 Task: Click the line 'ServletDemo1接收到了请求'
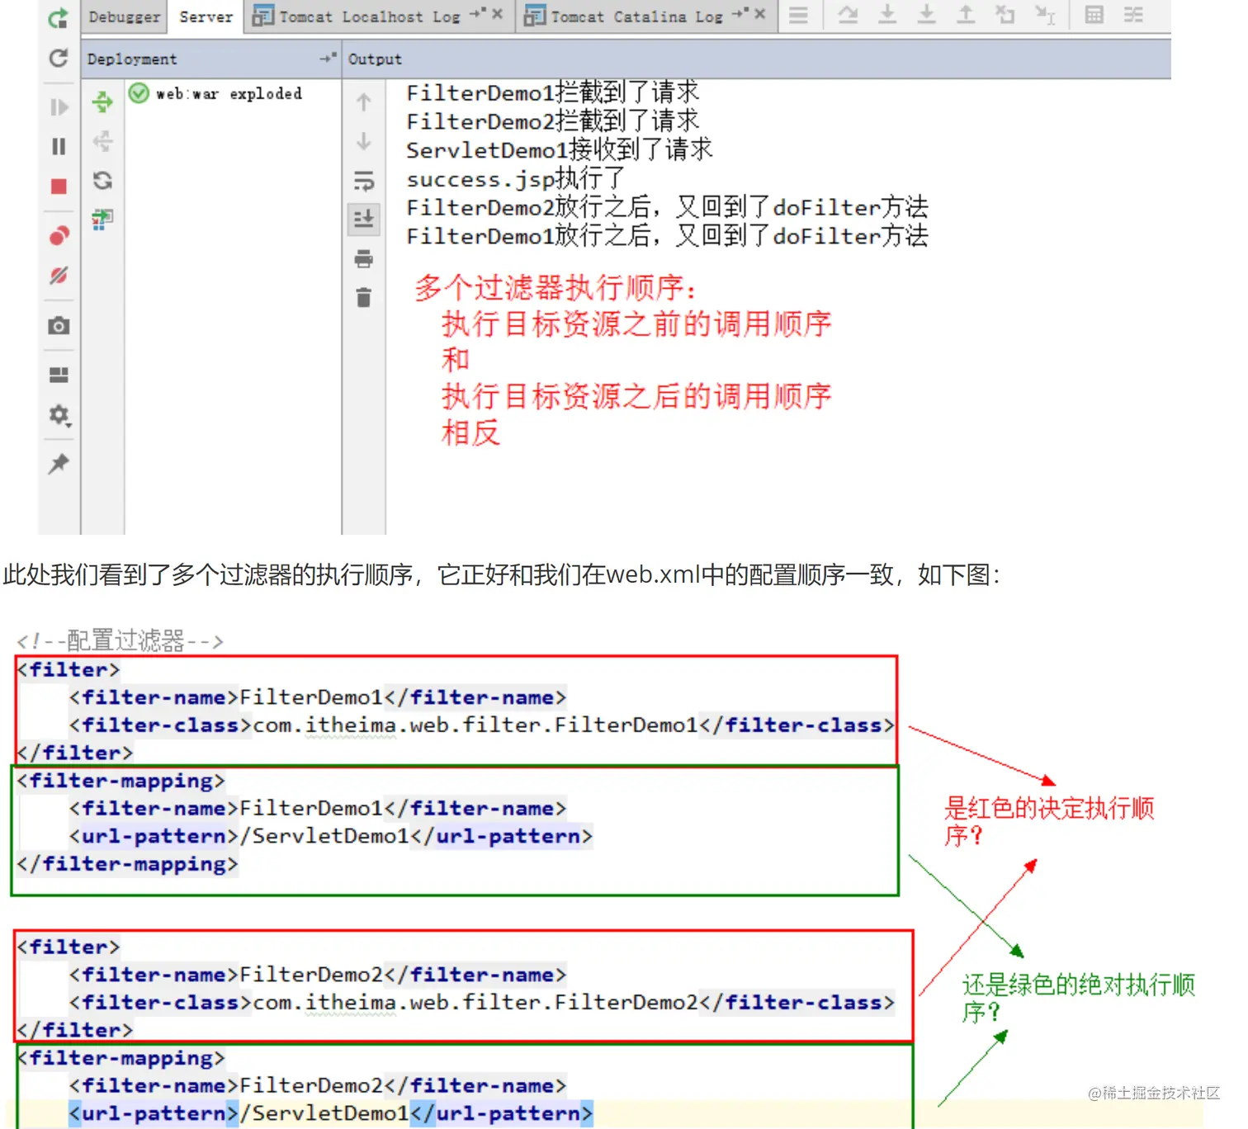(x=559, y=150)
